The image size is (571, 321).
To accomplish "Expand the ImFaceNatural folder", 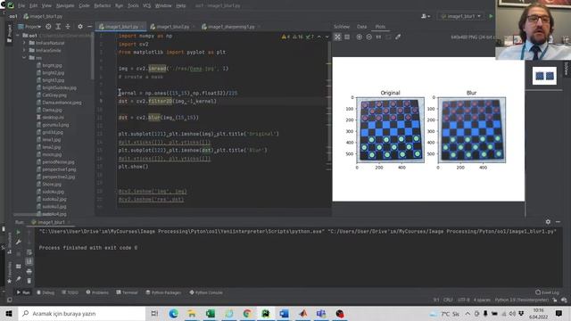I will click(x=25, y=43).
